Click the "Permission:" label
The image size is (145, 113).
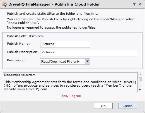point(16,60)
